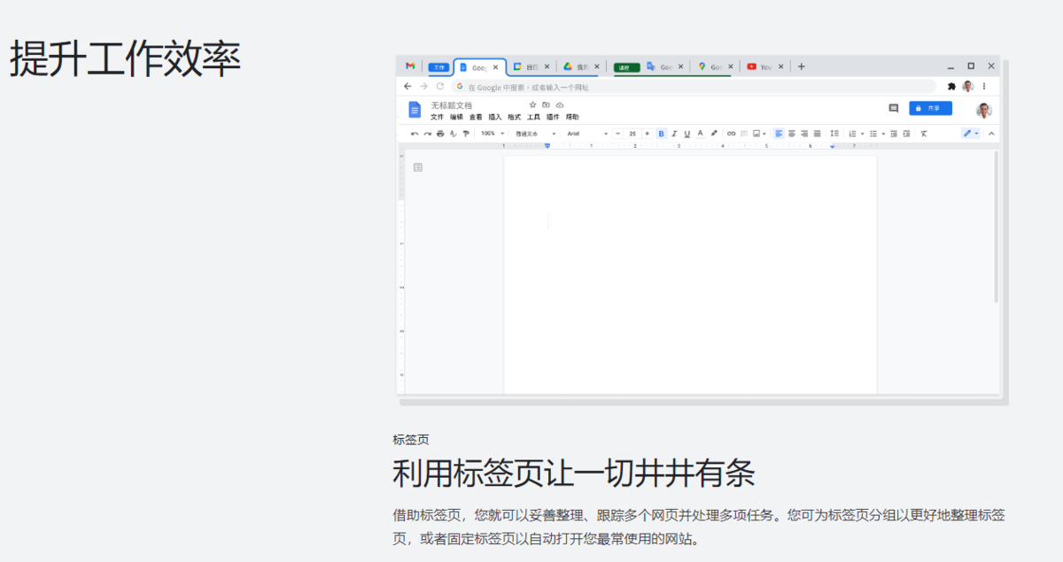Open the Chrome extensions puzzle icon
This screenshot has width=1063, height=562.
[x=951, y=87]
